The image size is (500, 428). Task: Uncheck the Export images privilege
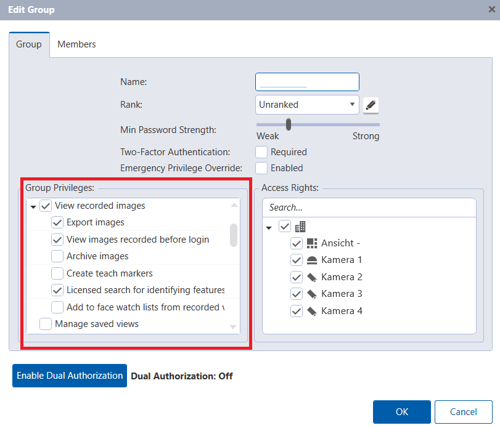(x=57, y=222)
